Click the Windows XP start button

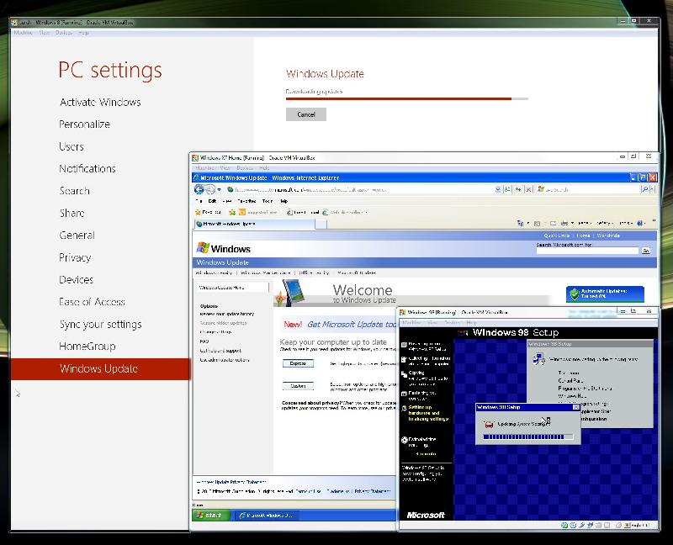[210, 515]
